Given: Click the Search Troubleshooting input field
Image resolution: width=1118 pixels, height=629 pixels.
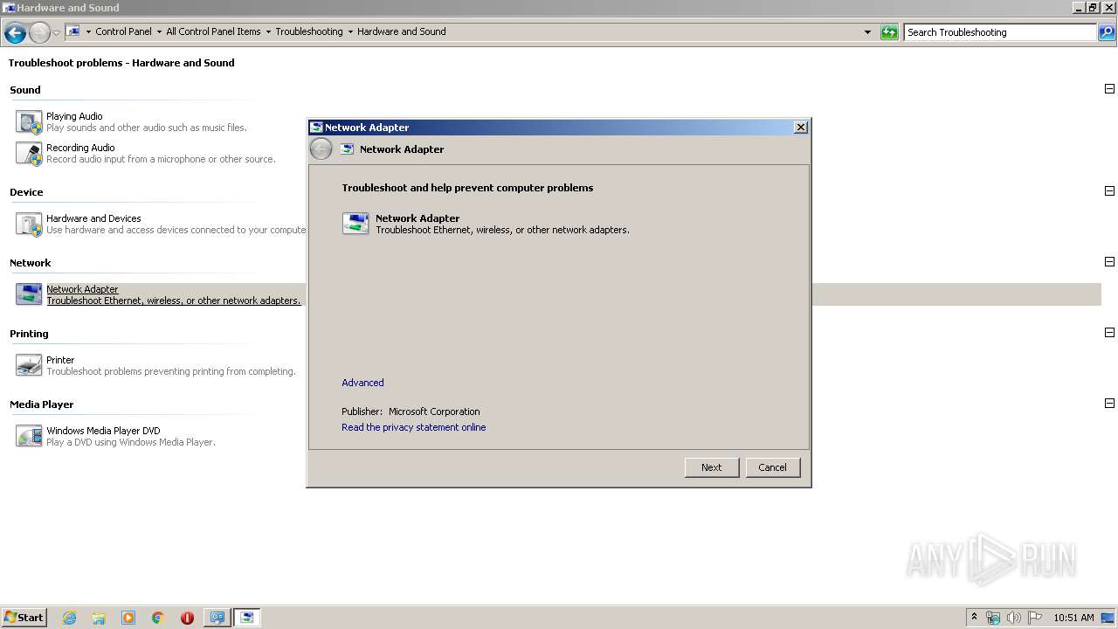Looking at the screenshot, I should point(1000,32).
